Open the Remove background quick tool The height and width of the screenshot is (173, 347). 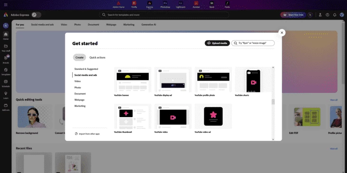coord(34,120)
